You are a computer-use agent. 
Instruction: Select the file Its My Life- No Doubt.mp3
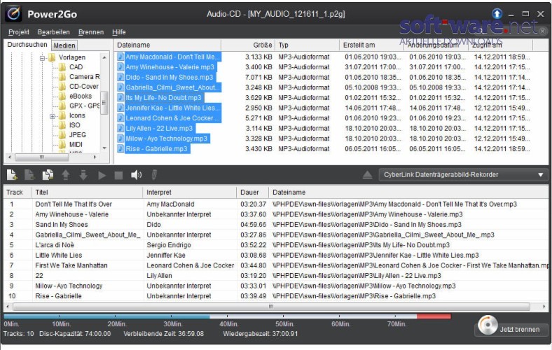[164, 98]
